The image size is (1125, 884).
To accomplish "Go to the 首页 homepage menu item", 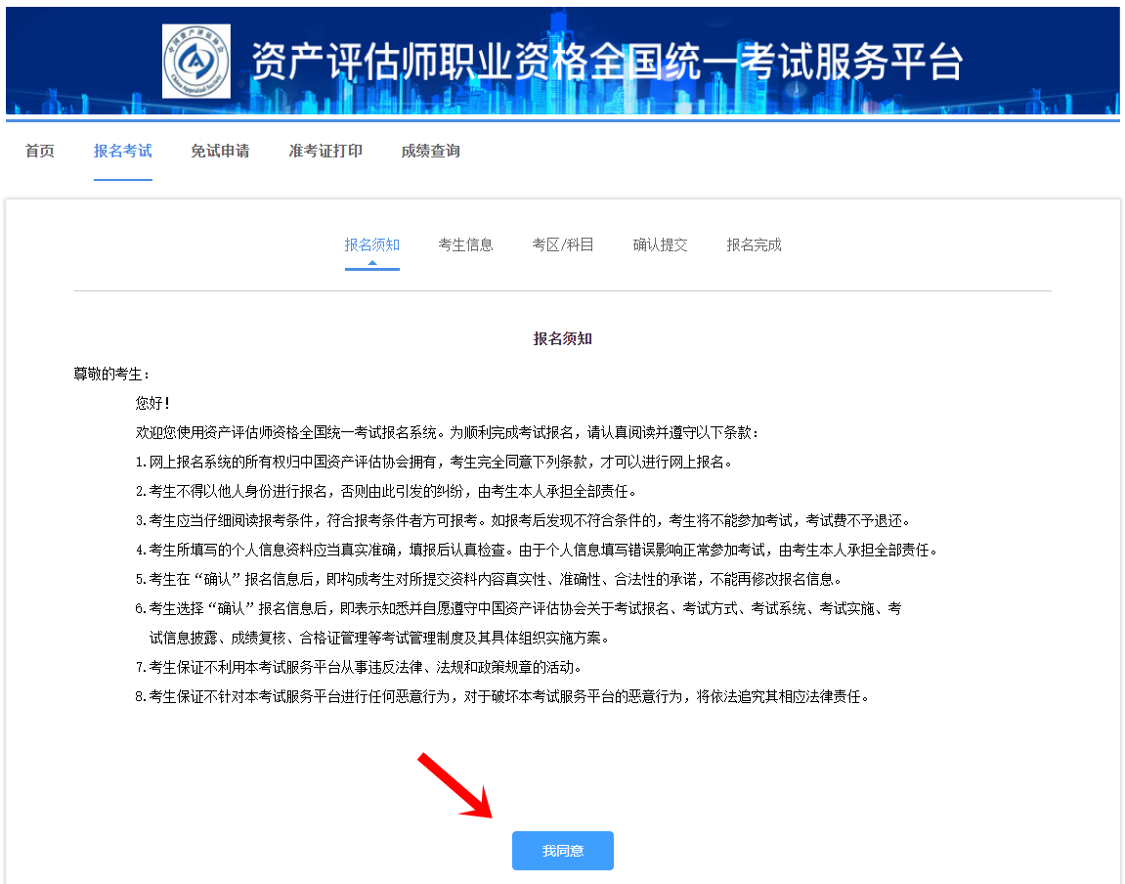I will [38, 151].
